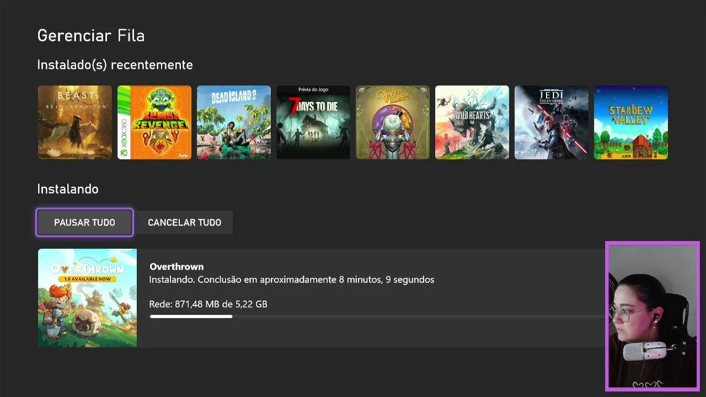Click the 'Rede: 871,48 MB de 5,22 GB' text
Image resolution: width=706 pixels, height=397 pixels.
208,304
